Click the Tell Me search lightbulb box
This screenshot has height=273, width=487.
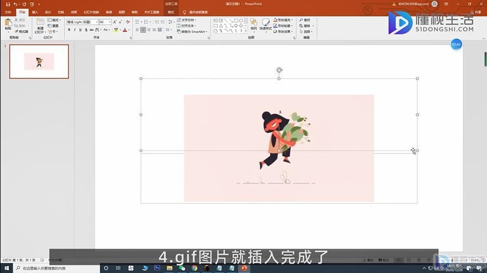[x=196, y=12]
